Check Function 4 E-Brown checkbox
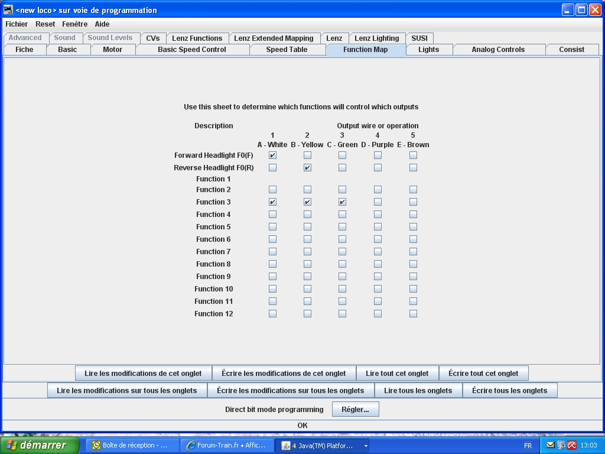 click(x=413, y=214)
